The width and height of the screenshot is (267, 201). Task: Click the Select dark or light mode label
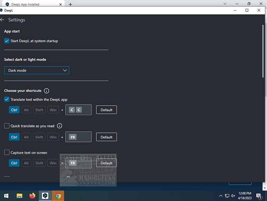coord(25,59)
